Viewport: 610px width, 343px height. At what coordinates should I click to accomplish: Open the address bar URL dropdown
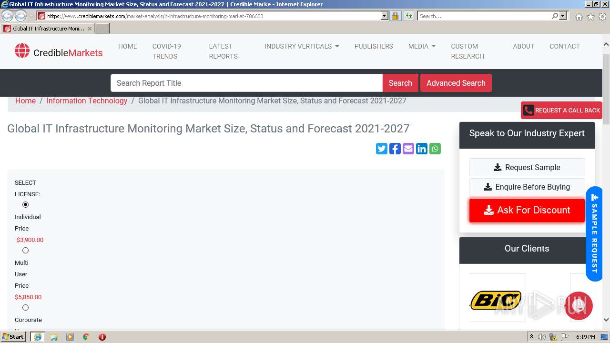[385, 16]
